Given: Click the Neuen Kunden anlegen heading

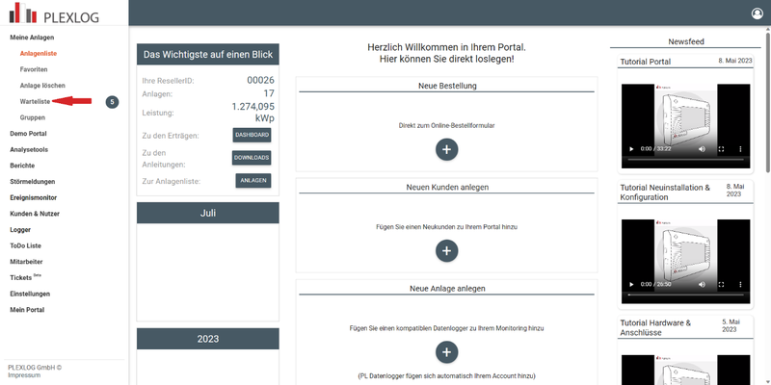Looking at the screenshot, I should (447, 187).
